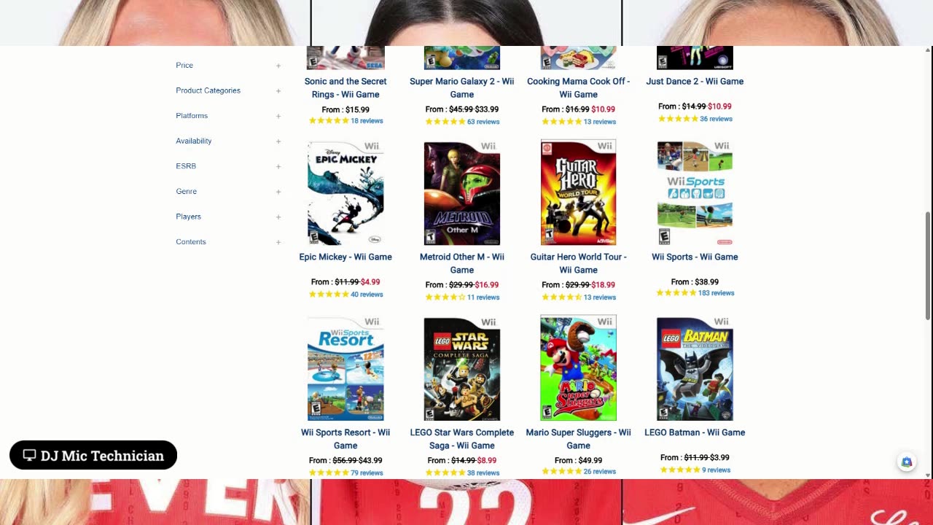This screenshot has width=933, height=525.
Task: Open the LEGO Batman cover image
Action: click(695, 368)
